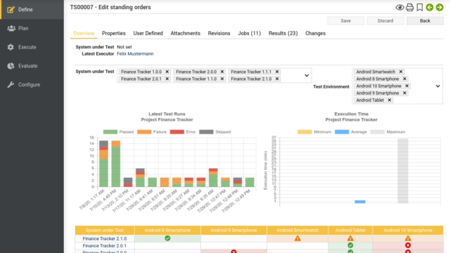Remove Finance Tracker 1.0.0 tag

167,72
